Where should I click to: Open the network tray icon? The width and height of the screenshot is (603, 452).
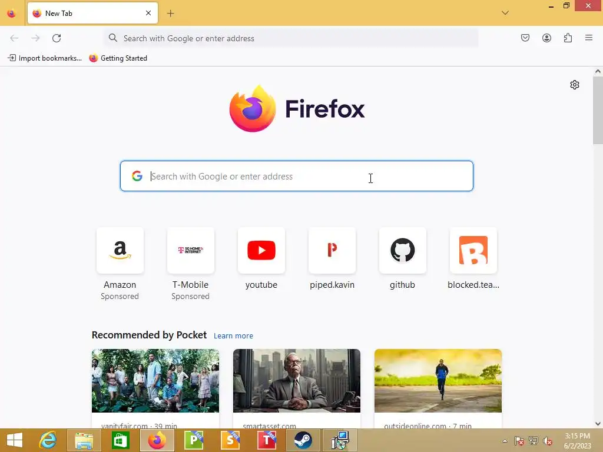point(534,441)
